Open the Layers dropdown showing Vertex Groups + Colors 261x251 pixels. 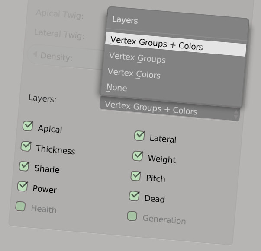[164, 108]
